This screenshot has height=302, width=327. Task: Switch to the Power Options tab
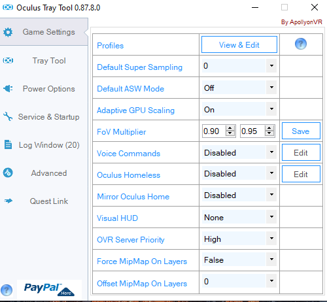coord(44,89)
